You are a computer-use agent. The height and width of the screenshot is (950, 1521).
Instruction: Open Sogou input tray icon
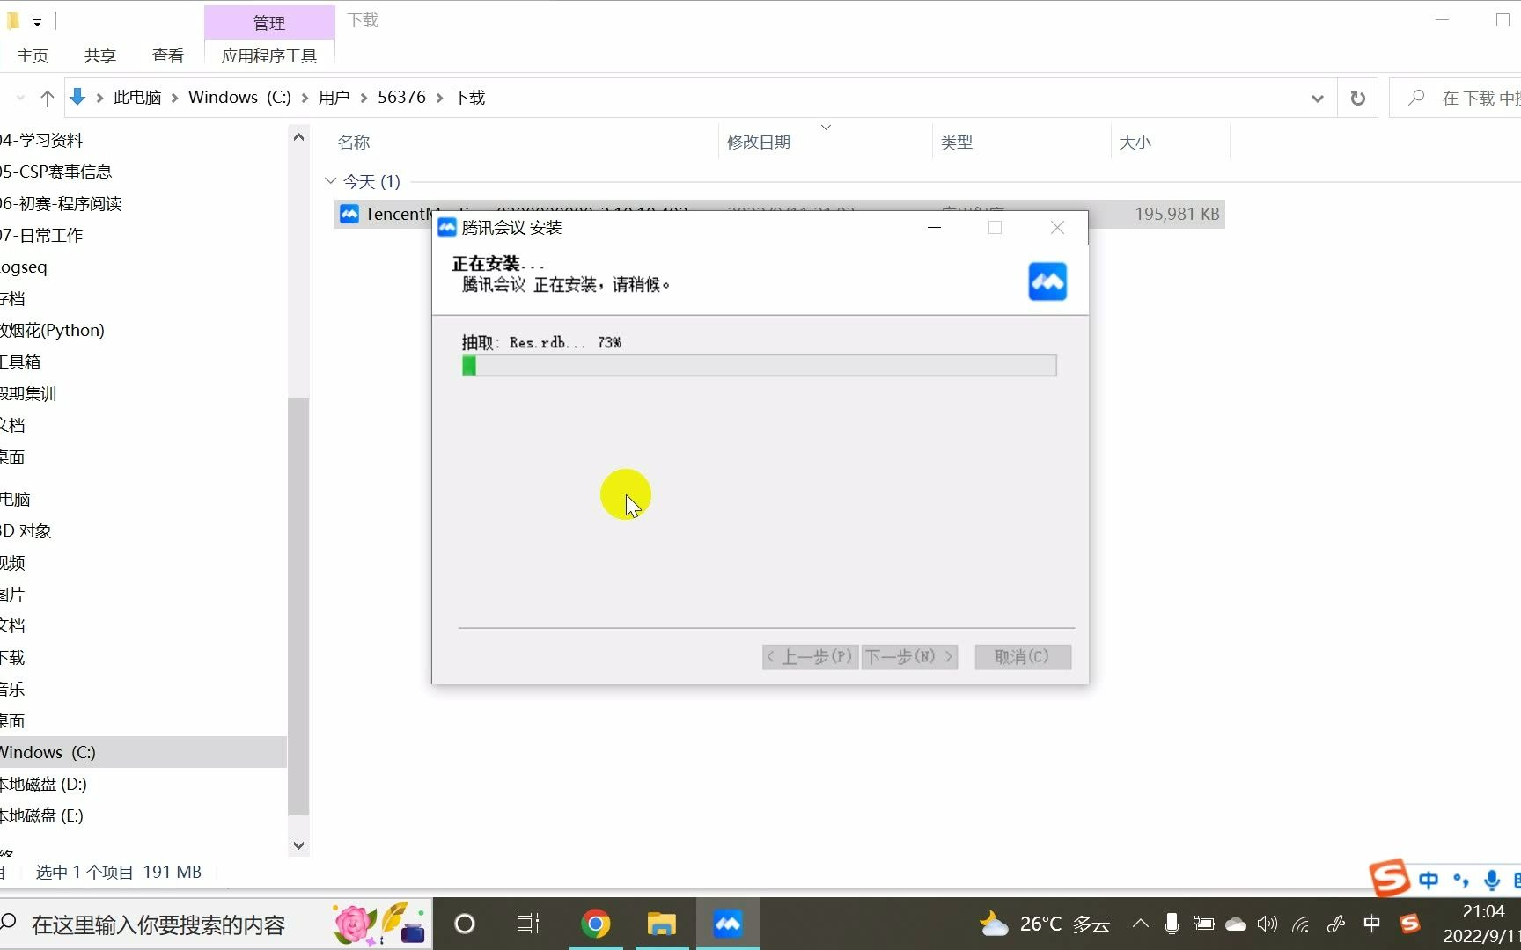1410,924
